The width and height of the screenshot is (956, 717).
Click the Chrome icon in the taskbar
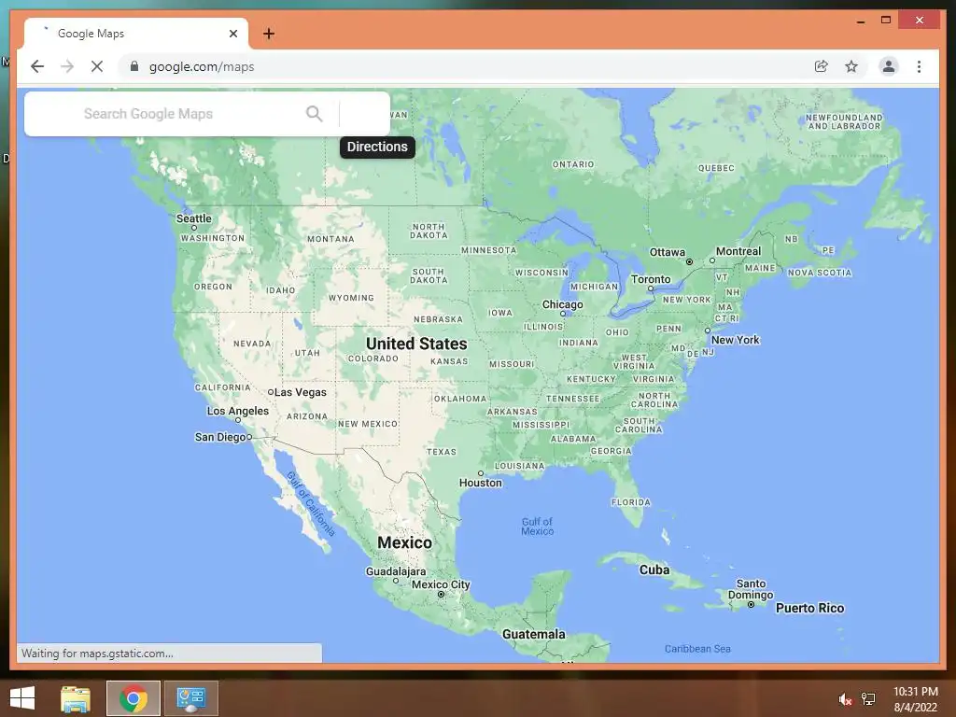pos(134,698)
